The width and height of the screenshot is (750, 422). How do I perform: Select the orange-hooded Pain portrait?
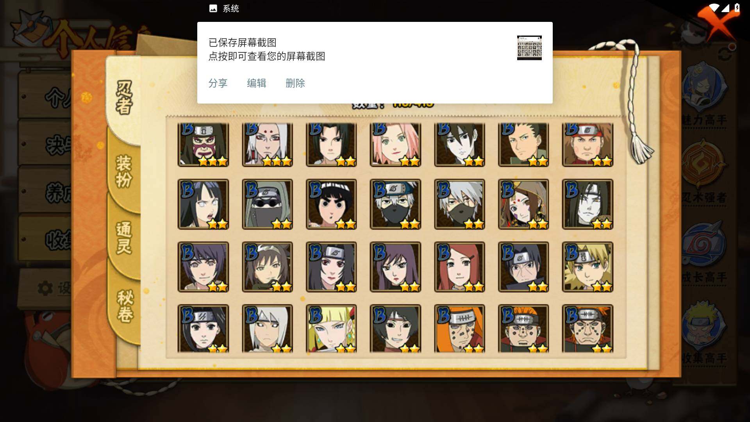coord(459,329)
